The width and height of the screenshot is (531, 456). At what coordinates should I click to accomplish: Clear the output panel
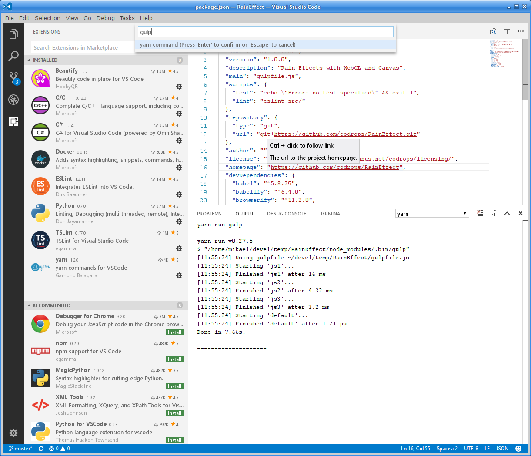[x=480, y=213]
